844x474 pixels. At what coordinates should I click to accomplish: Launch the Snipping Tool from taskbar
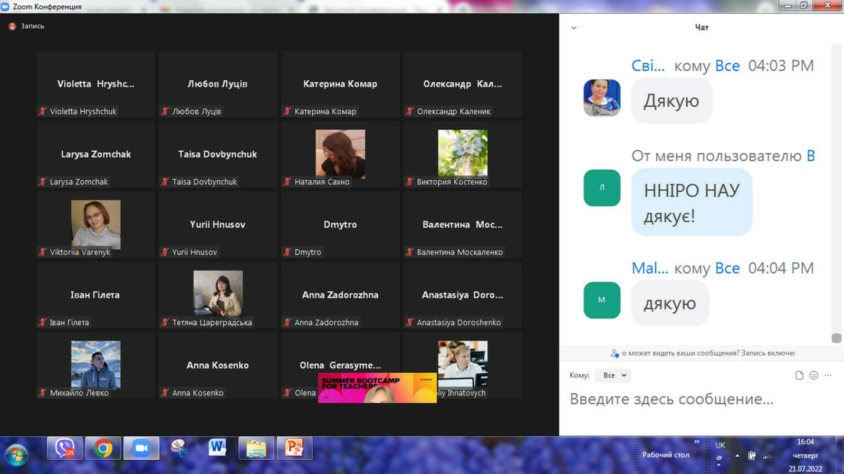179,449
